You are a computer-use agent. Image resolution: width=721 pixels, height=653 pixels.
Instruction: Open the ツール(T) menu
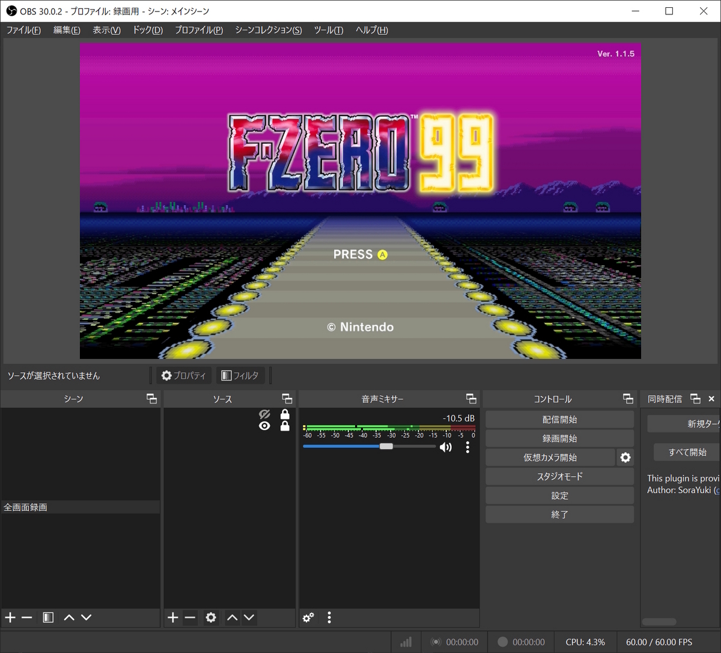point(329,30)
